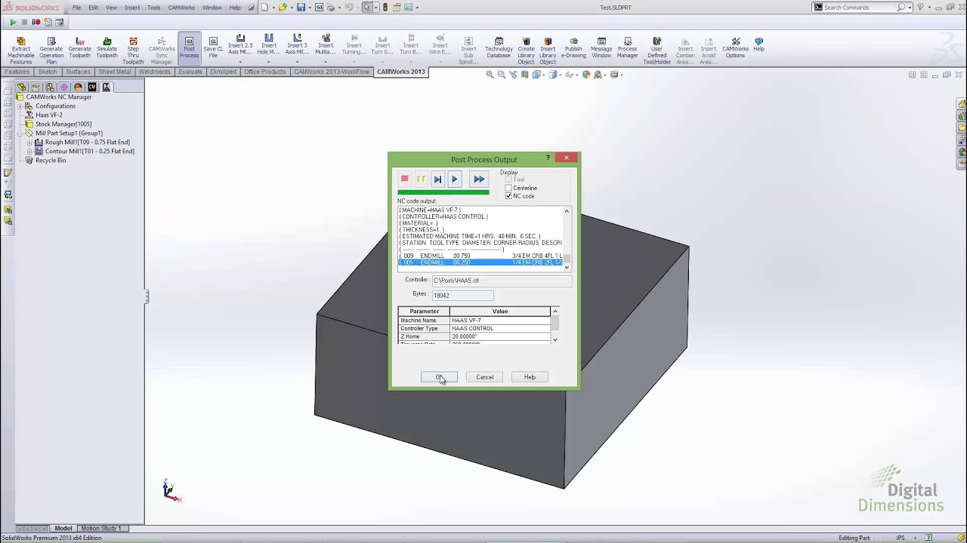
Task: Play the post process output
Action: pos(454,179)
